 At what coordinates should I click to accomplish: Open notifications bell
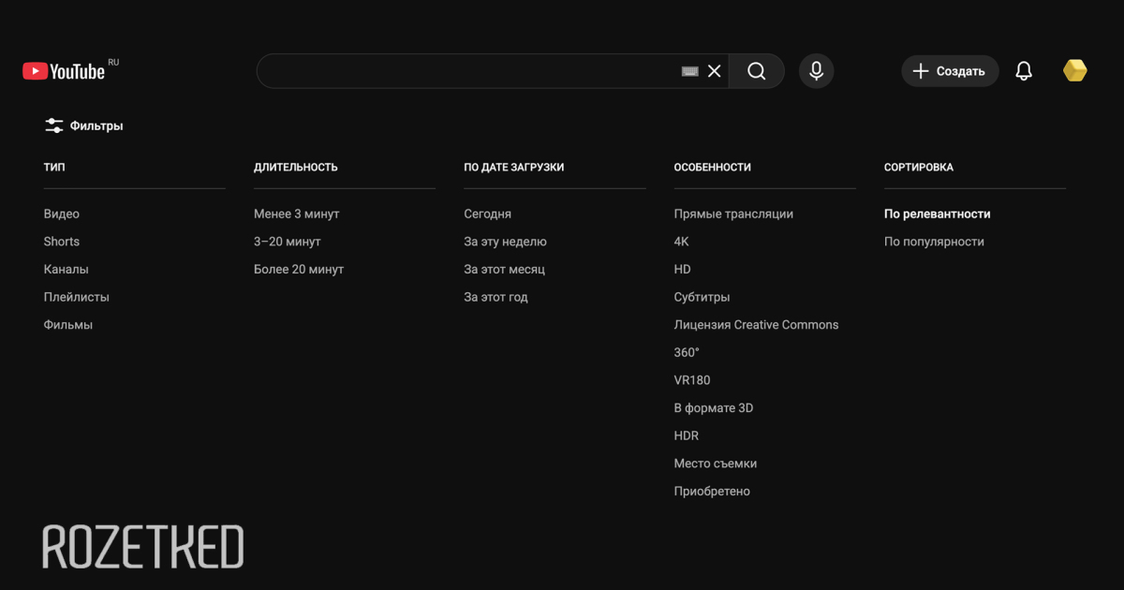1024,71
